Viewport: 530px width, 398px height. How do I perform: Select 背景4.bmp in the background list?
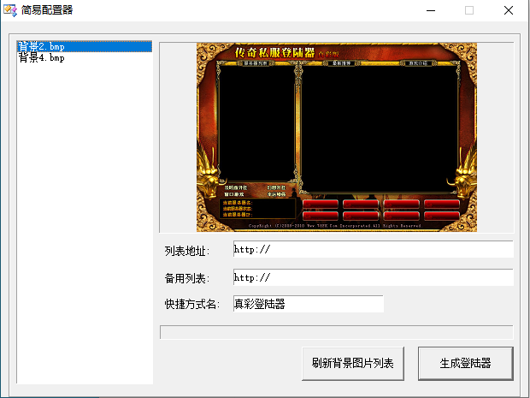click(41, 58)
